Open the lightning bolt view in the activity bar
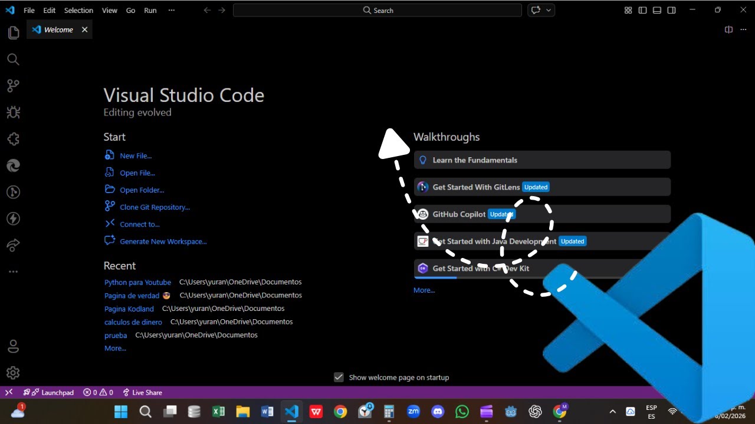 point(13,218)
